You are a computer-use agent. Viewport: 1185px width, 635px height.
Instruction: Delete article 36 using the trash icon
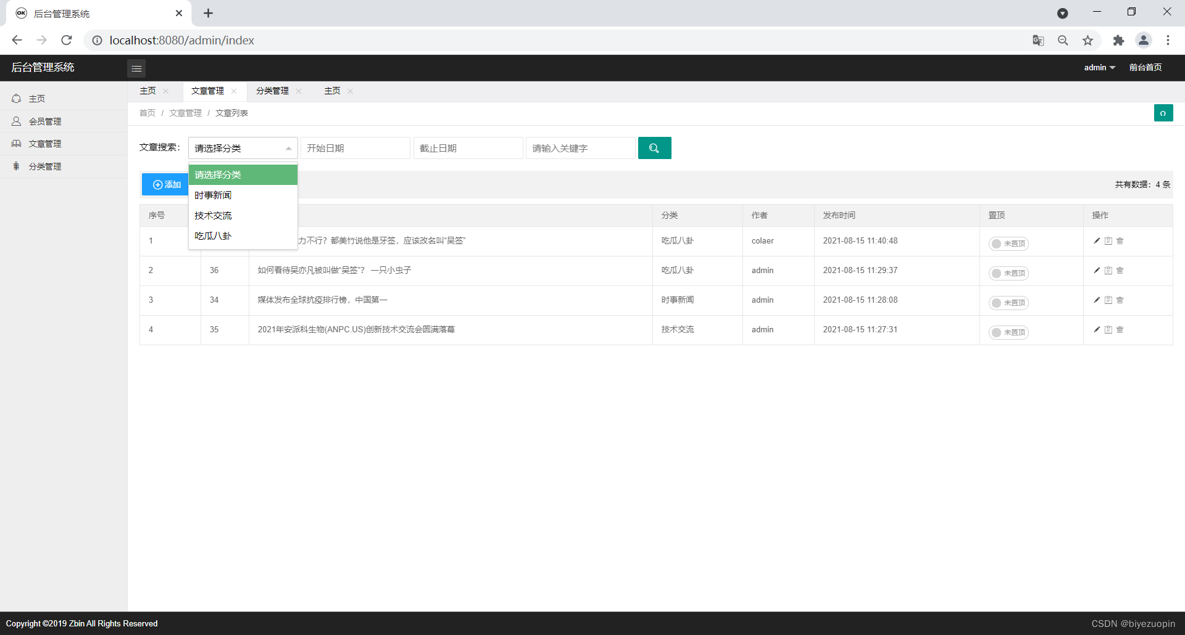point(1120,270)
